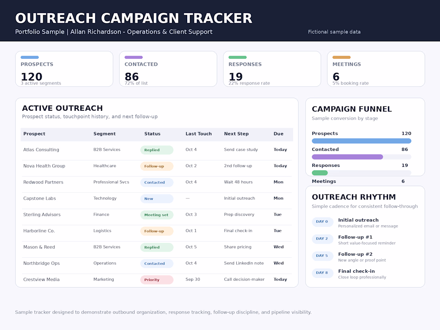The width and height of the screenshot is (440, 330).
Task: Sort table by the Due column header
Action: [x=278, y=134]
